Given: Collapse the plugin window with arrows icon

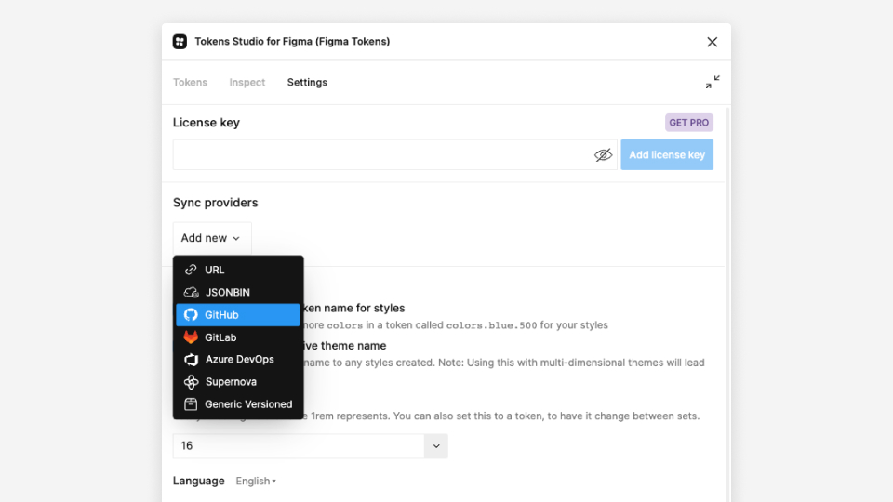Looking at the screenshot, I should pyautogui.click(x=713, y=83).
